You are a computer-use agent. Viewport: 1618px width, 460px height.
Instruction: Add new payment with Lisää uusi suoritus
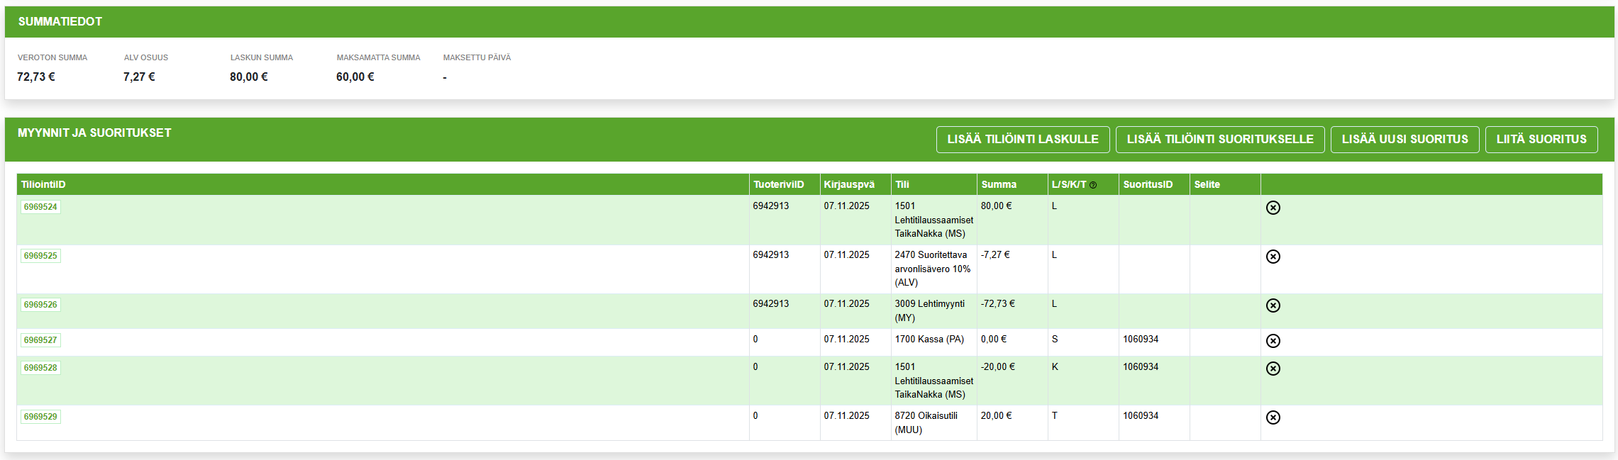tap(1404, 140)
